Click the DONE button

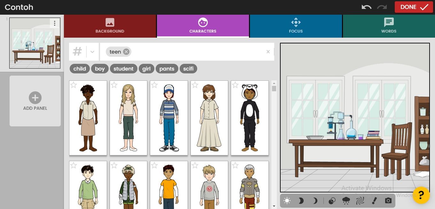(x=414, y=7)
